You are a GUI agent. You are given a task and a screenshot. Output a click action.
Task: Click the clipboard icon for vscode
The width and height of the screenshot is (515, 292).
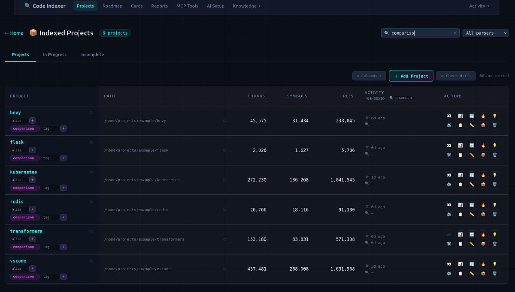point(460,274)
